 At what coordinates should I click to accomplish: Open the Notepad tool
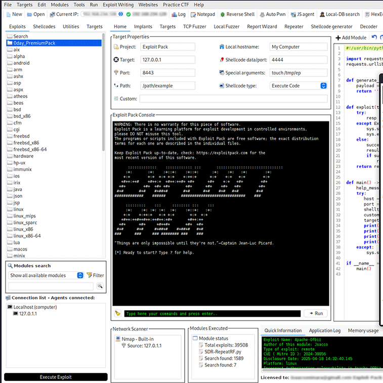202,14
